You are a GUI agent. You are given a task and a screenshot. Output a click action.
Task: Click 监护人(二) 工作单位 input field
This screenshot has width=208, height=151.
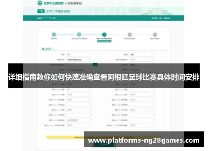coord(141,115)
